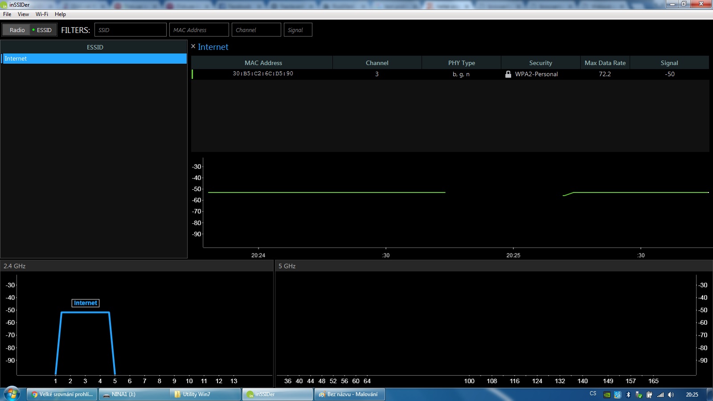Open the power plug tray icon

click(x=649, y=395)
